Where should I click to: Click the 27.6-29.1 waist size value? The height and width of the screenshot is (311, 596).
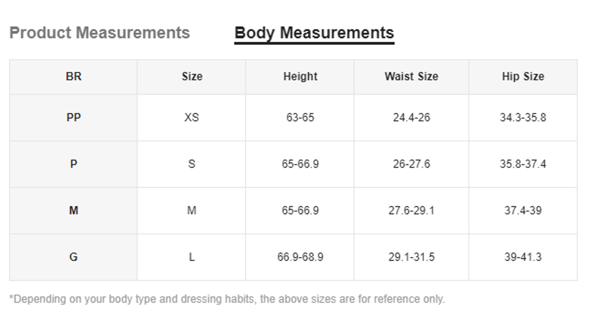click(411, 211)
